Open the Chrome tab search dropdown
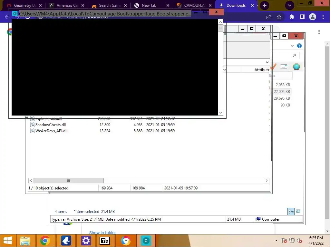This screenshot has width=330, height=247. click(x=290, y=6)
